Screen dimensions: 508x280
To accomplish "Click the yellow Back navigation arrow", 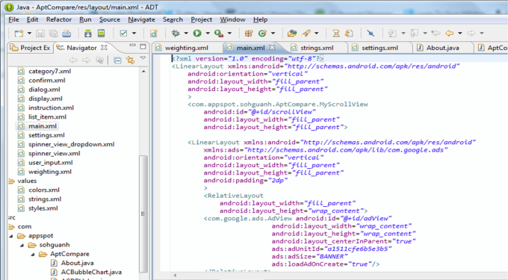I will (x=450, y=34).
